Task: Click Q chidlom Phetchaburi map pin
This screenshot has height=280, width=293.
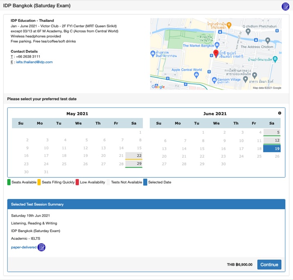Action: (x=248, y=31)
